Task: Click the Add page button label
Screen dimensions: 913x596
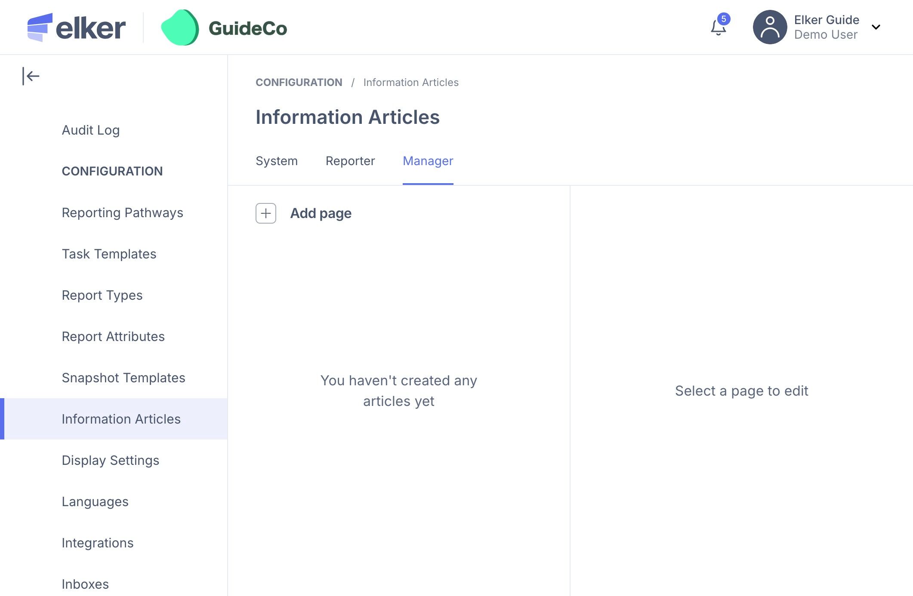Action: coord(321,213)
